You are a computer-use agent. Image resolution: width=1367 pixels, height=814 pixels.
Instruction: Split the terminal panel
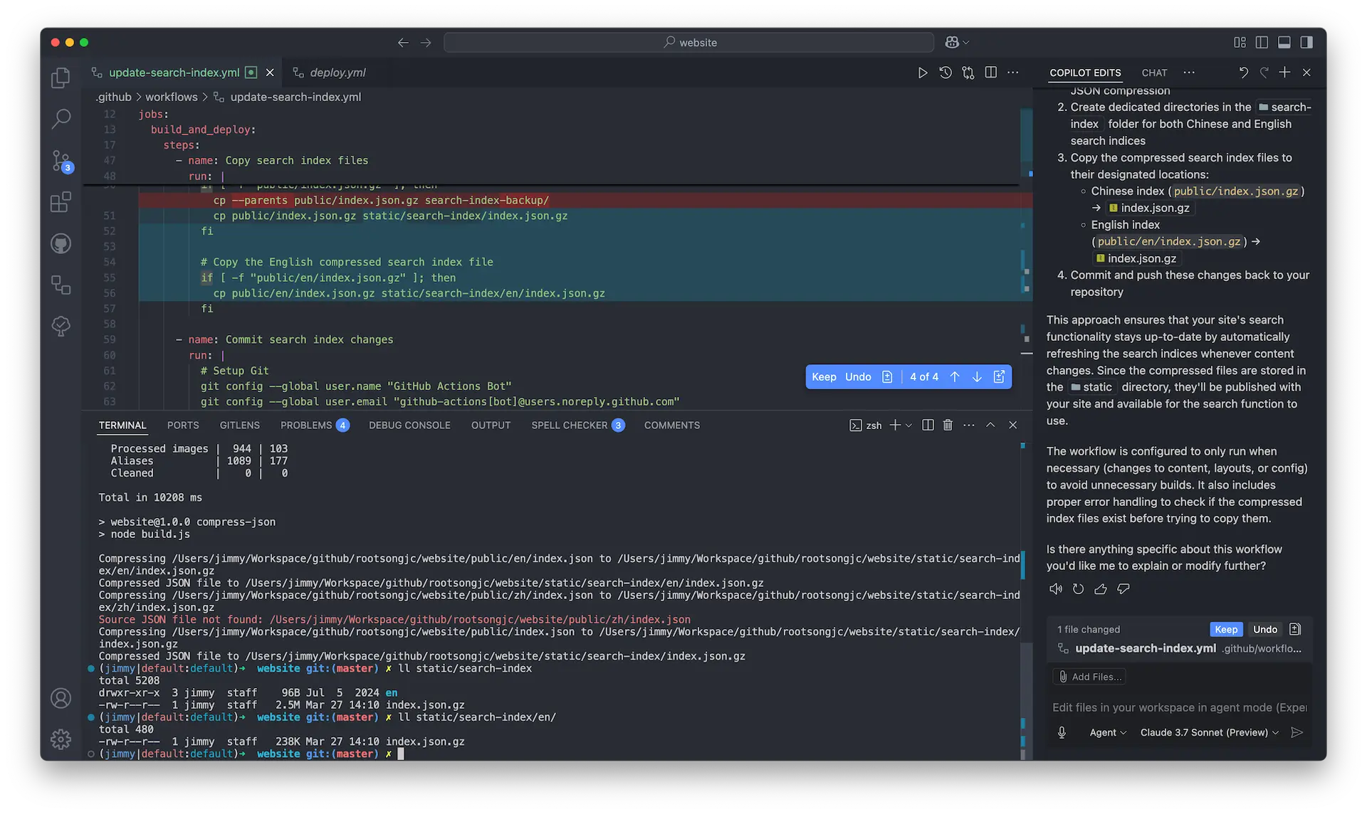click(x=928, y=425)
